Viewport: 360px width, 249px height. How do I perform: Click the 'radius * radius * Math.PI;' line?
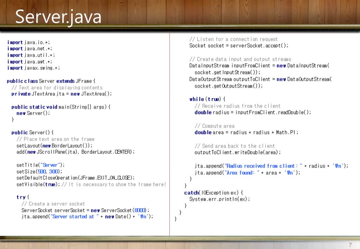pyautogui.click(x=246, y=133)
